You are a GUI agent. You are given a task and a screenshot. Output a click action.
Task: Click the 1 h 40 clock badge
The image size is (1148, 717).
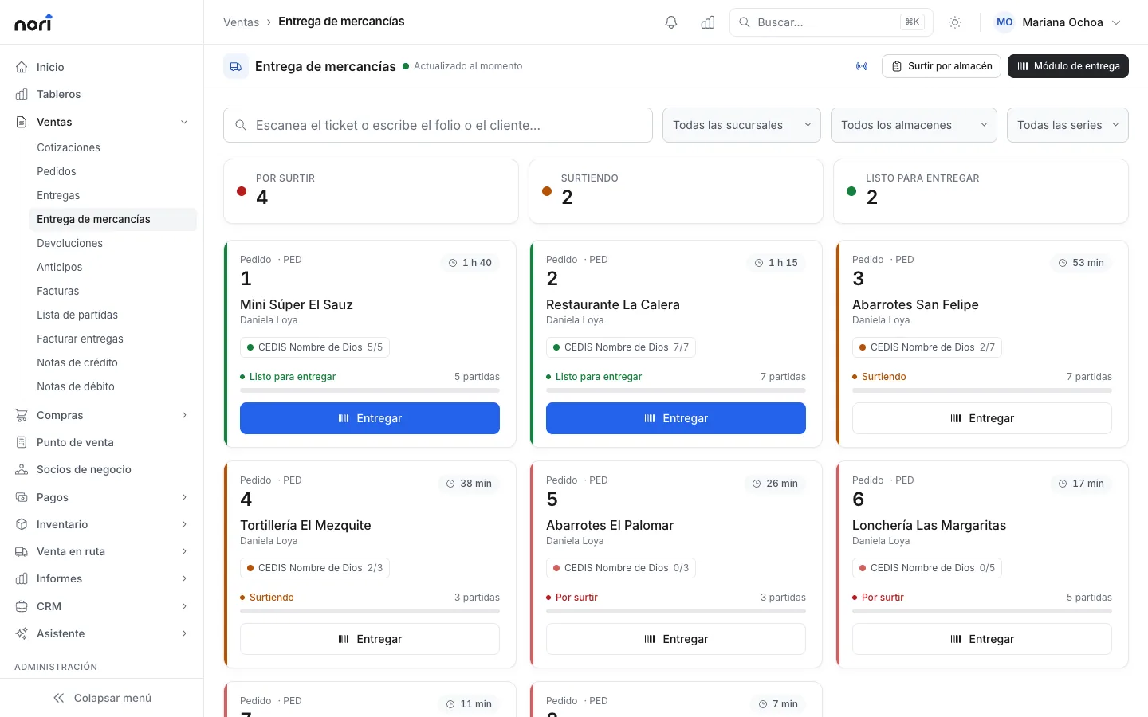(x=470, y=263)
